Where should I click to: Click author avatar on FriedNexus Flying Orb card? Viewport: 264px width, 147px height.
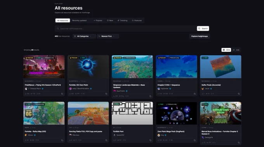coord(26,89)
